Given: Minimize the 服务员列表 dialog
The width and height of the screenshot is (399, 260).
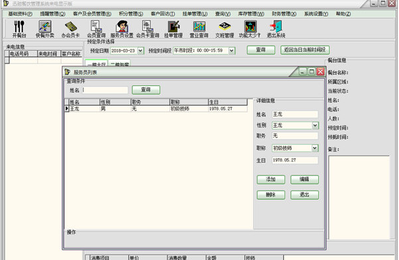Looking at the screenshot, I should (x=302, y=72).
